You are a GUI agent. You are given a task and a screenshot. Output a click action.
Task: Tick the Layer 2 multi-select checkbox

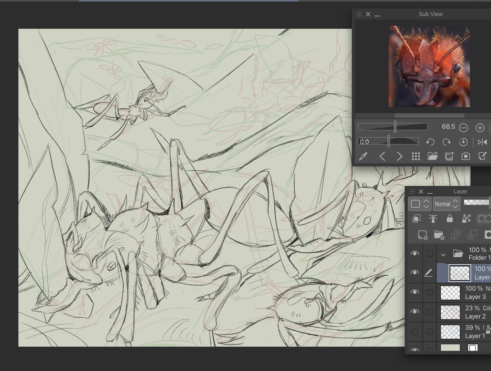tap(430, 312)
